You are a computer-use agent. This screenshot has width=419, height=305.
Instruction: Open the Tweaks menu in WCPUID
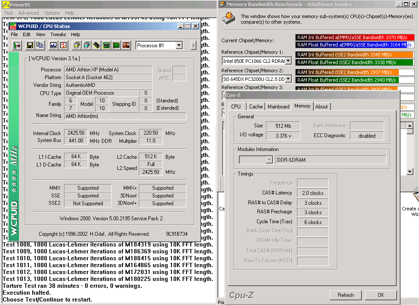tap(58, 34)
